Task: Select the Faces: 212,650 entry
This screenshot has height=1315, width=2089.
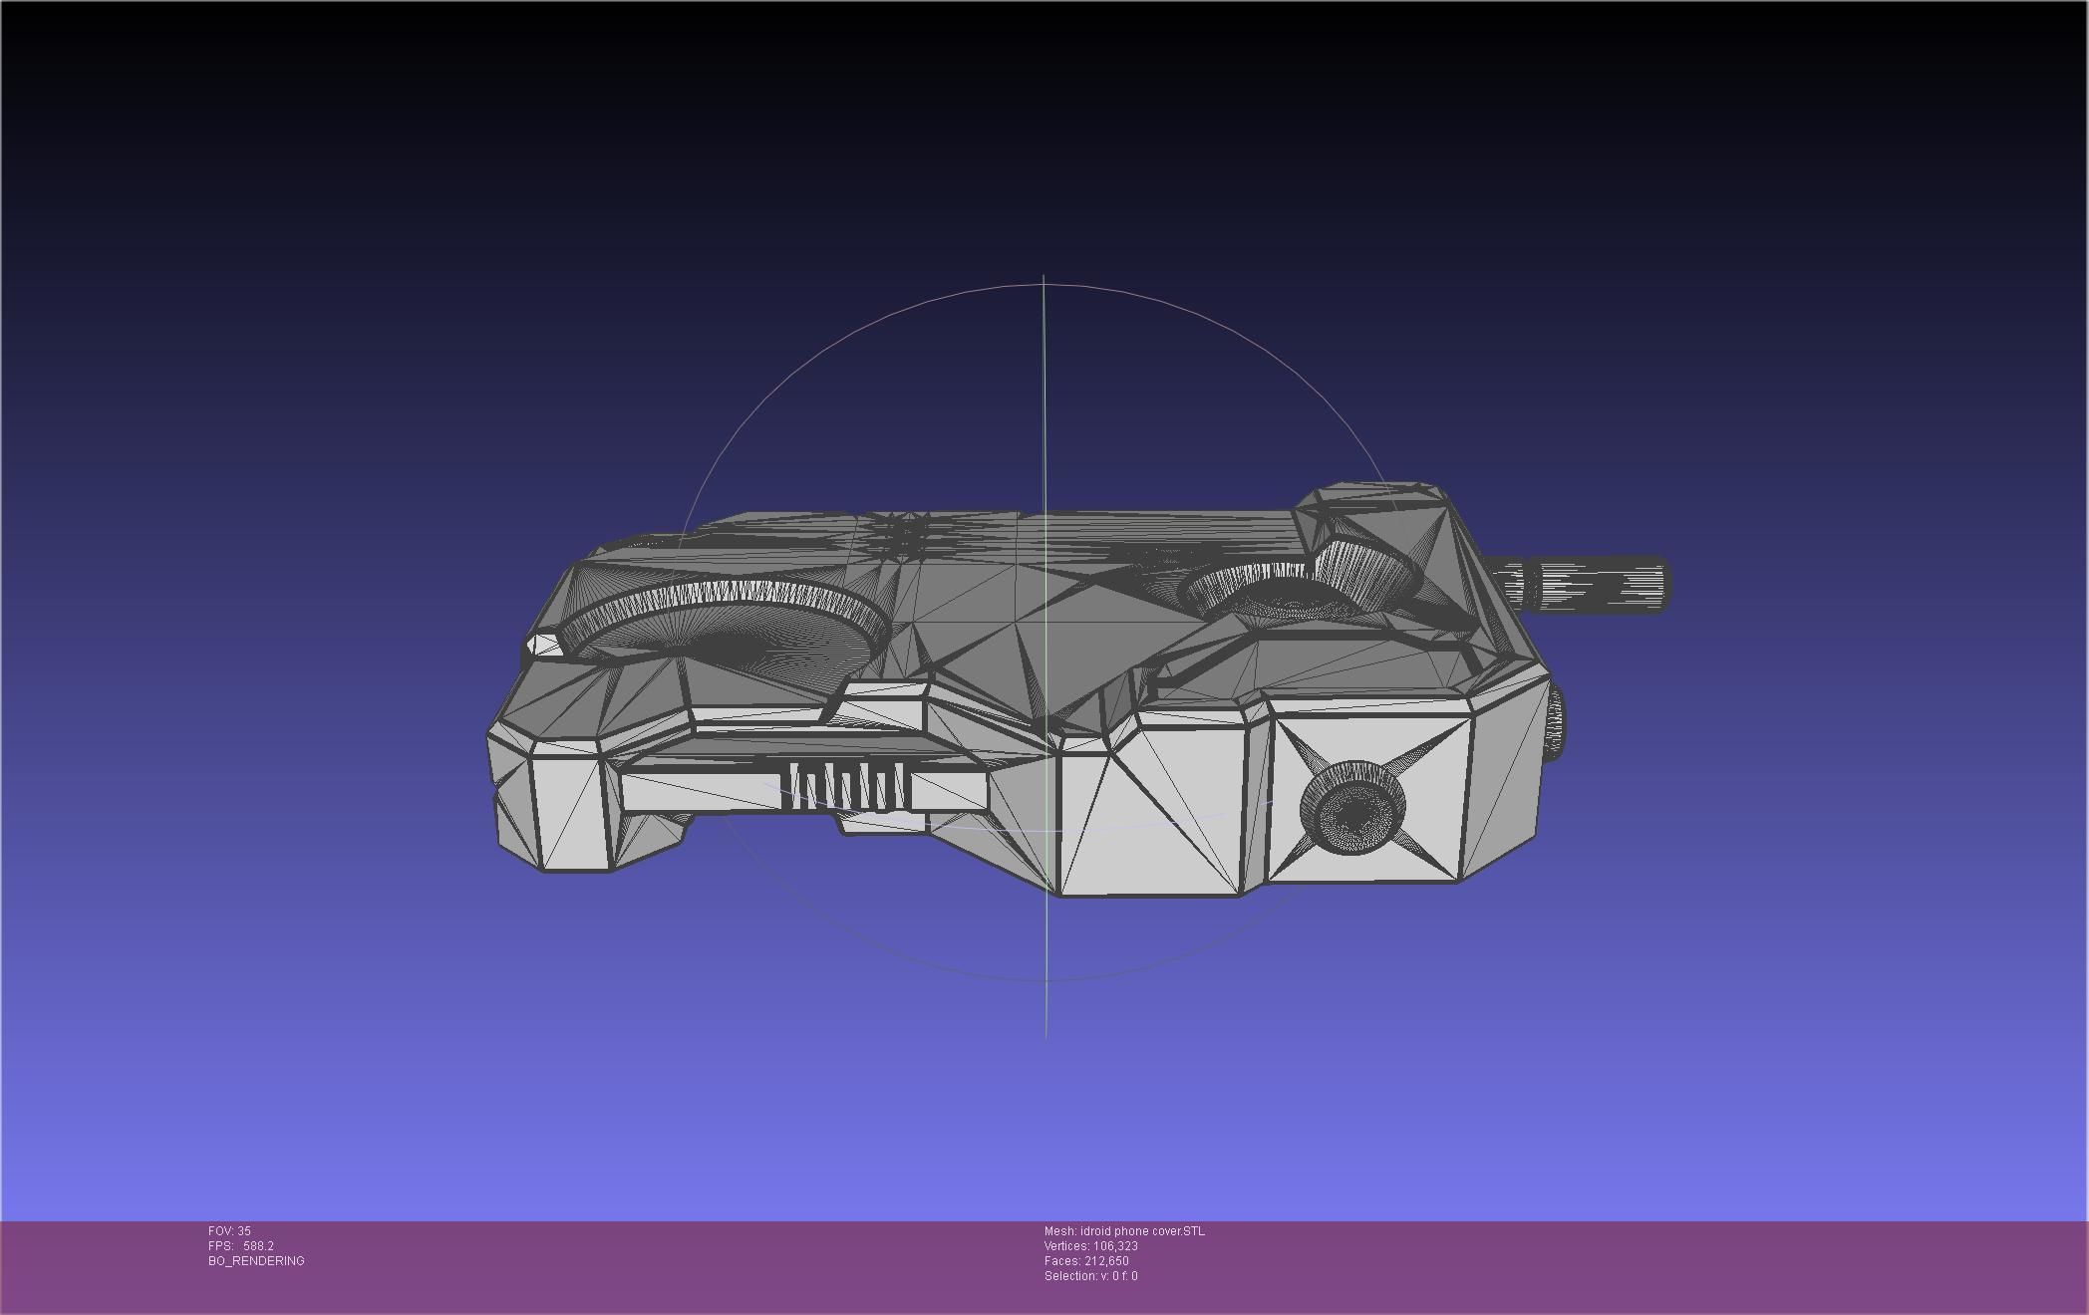Action: [1086, 1261]
